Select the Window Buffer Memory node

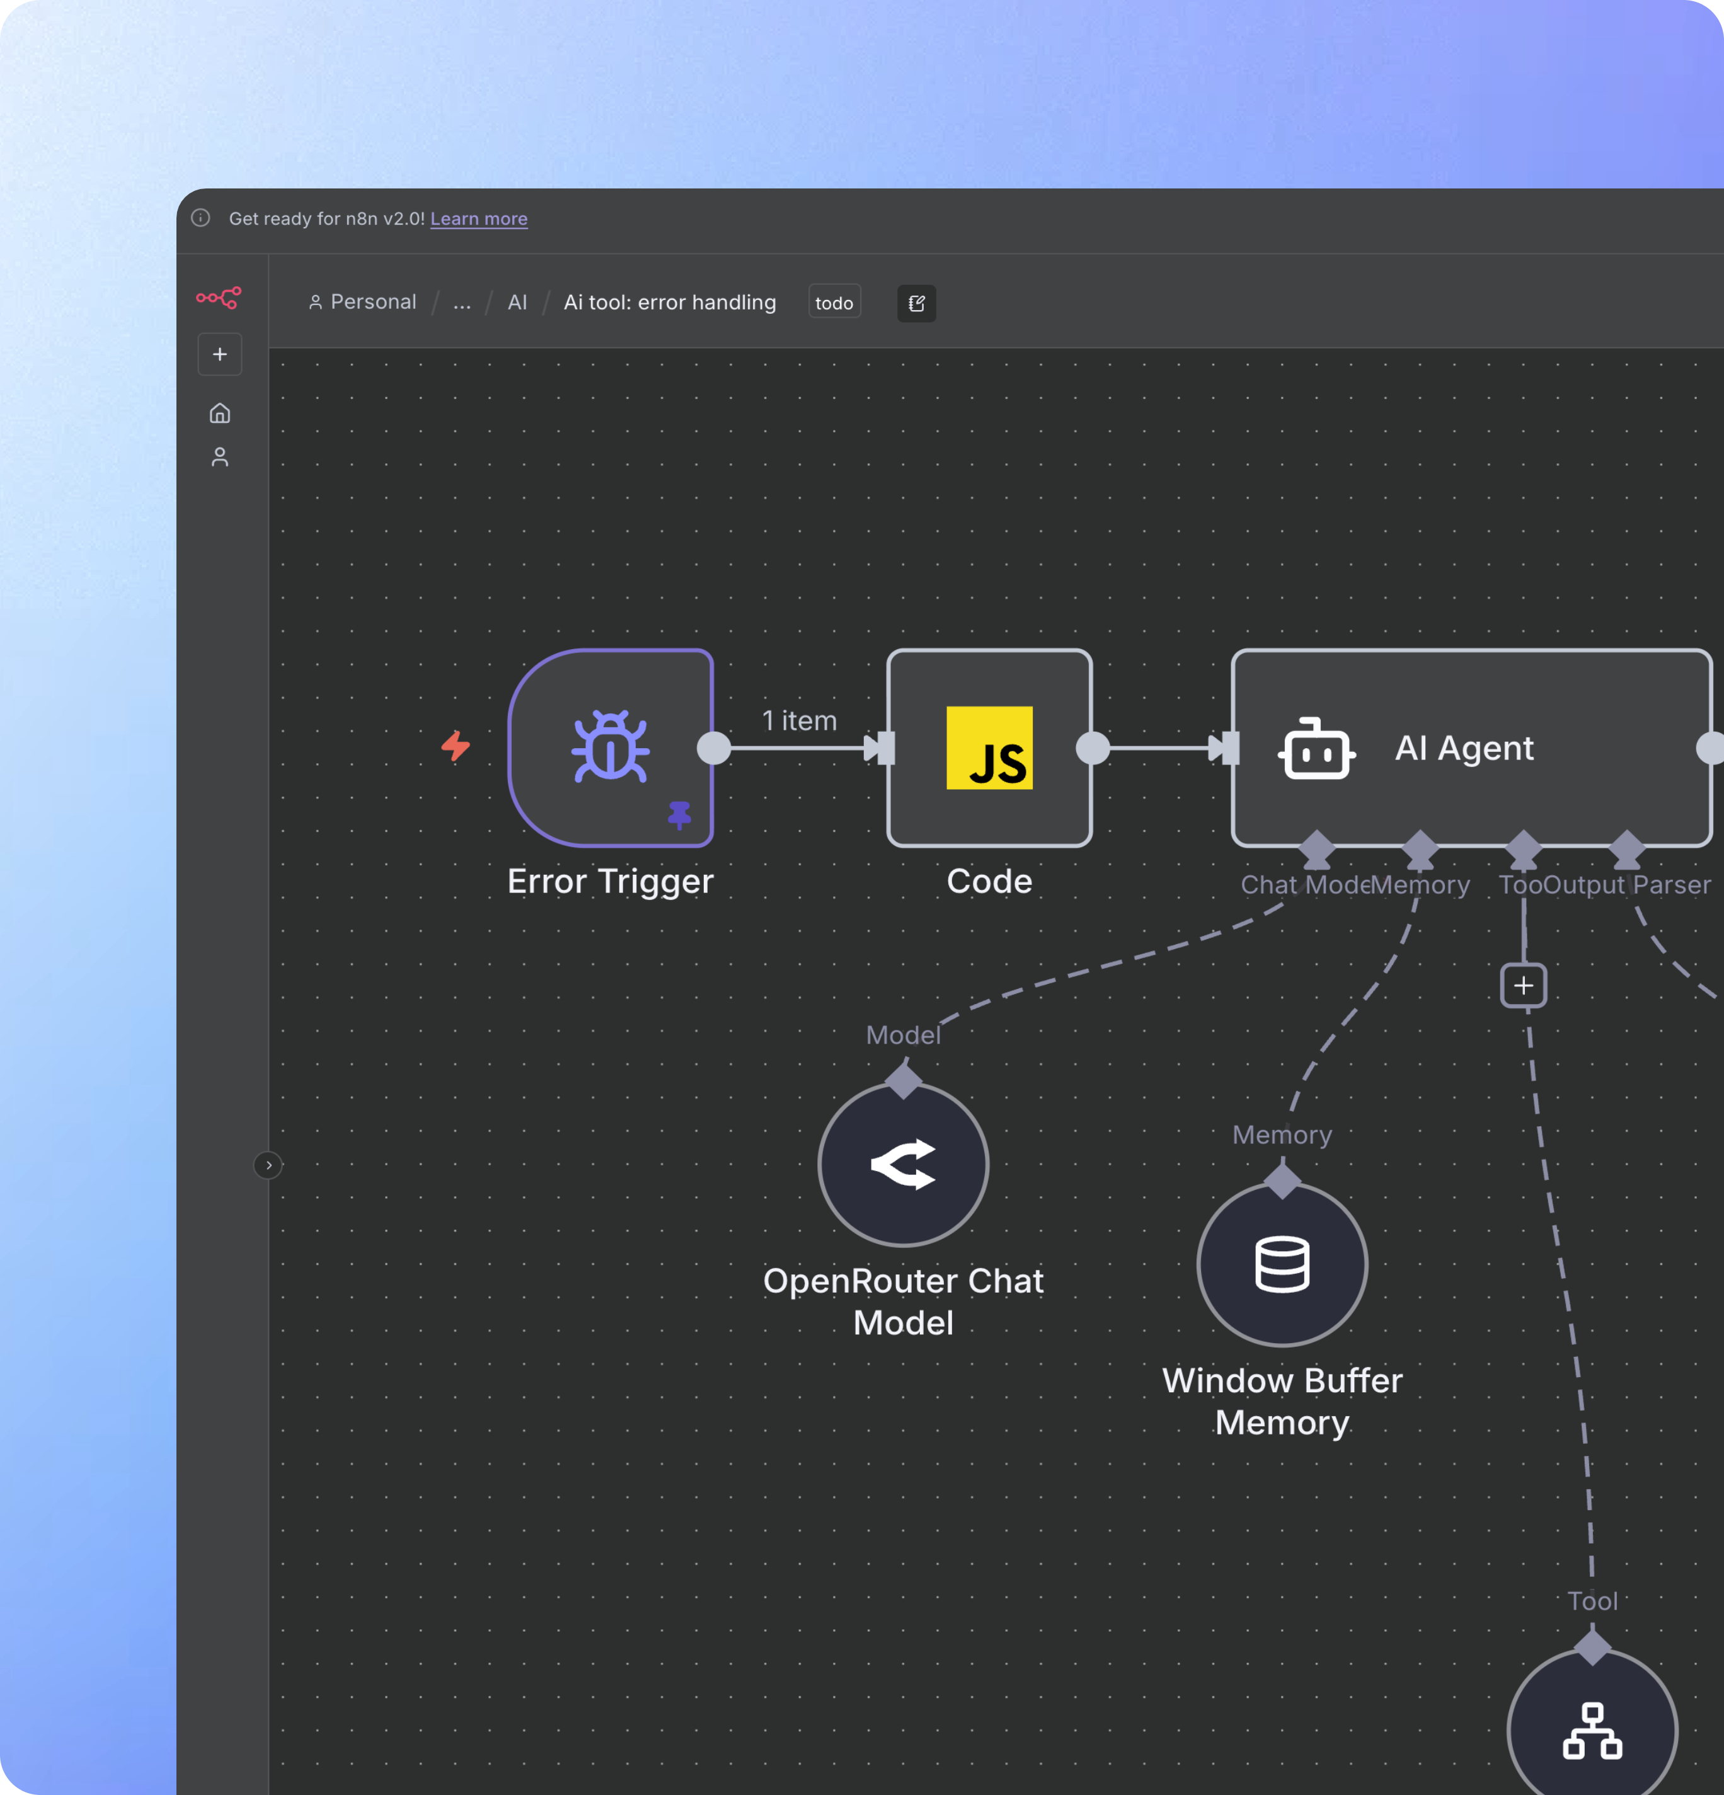(x=1282, y=1264)
